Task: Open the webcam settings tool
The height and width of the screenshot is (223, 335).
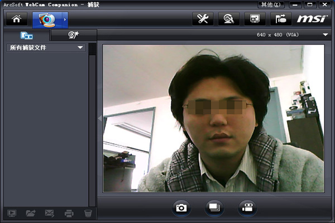Action: (229, 19)
